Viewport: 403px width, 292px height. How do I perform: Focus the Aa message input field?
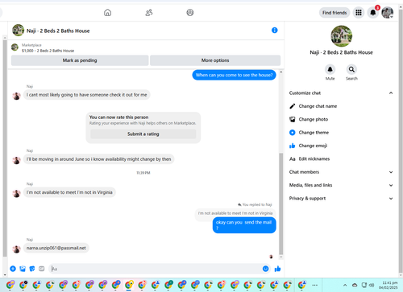(x=156, y=269)
